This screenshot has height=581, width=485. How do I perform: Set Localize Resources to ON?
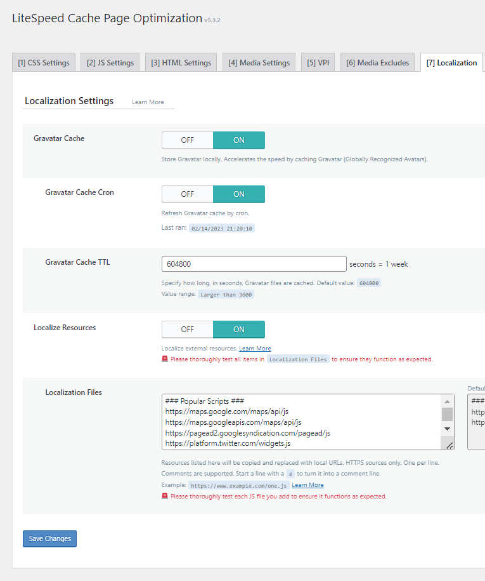(238, 330)
